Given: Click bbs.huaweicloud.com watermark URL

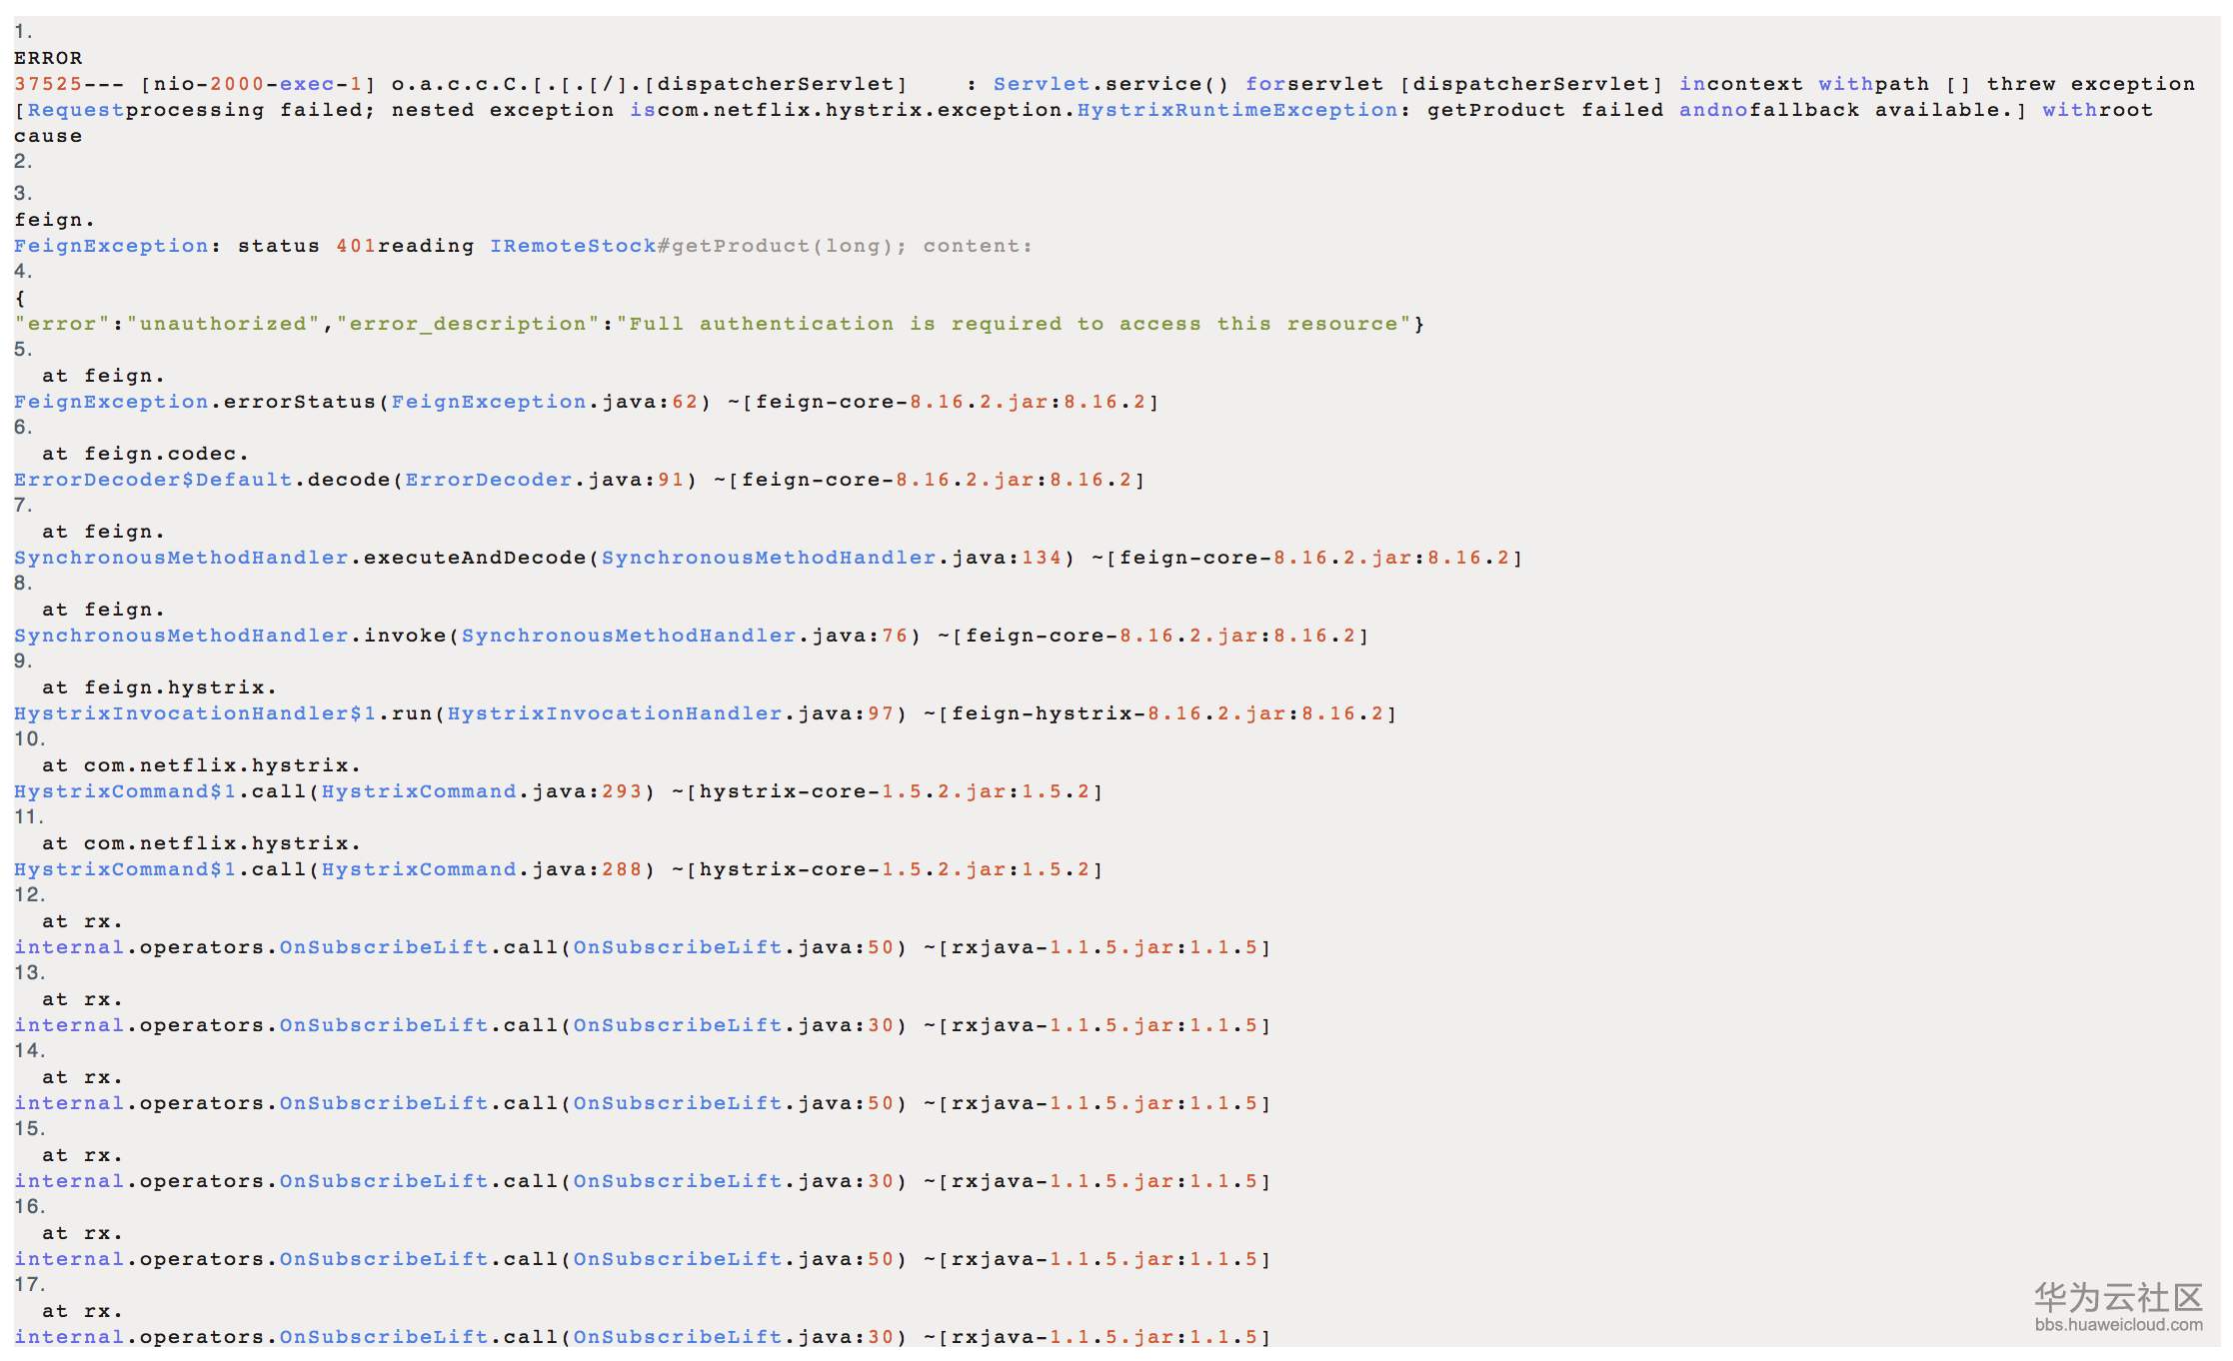Looking at the screenshot, I should [2117, 1325].
